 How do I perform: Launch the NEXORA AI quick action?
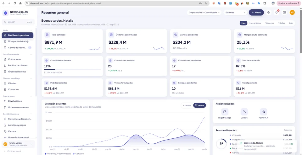point(264,112)
